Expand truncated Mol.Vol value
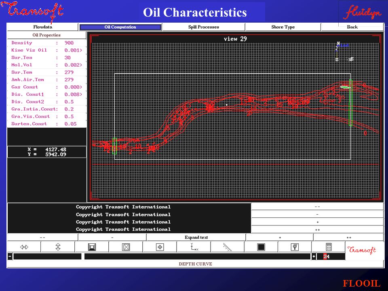This screenshot has width=388, height=291. 73,65
